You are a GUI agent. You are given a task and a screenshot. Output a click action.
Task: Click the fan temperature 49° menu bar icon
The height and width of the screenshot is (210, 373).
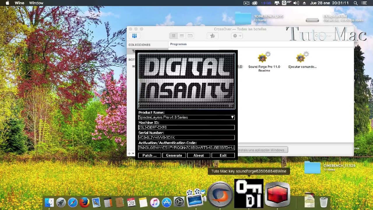click(x=286, y=3)
